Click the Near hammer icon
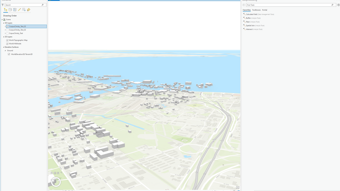This screenshot has height=191, width=340. point(244,22)
